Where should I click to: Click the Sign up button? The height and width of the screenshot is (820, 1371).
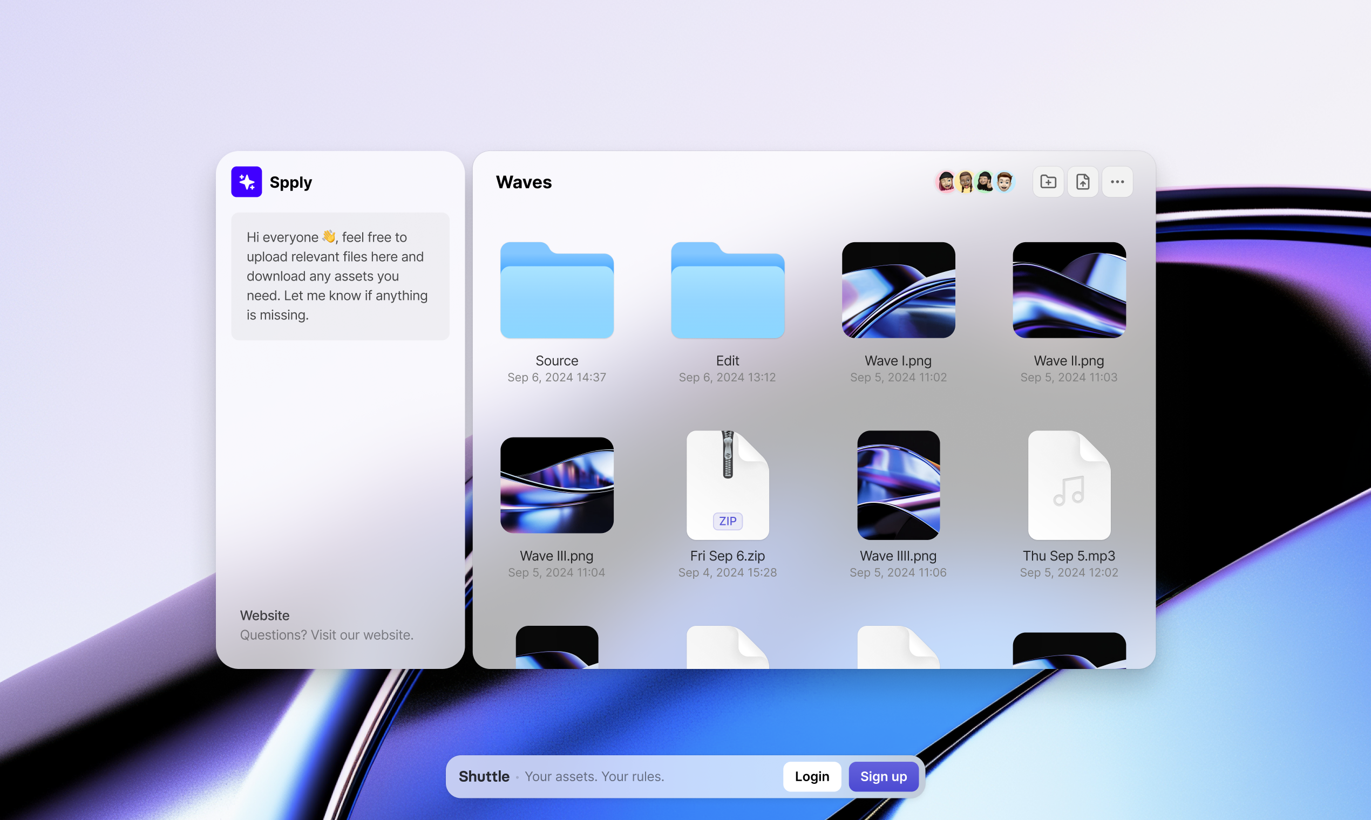click(x=884, y=776)
